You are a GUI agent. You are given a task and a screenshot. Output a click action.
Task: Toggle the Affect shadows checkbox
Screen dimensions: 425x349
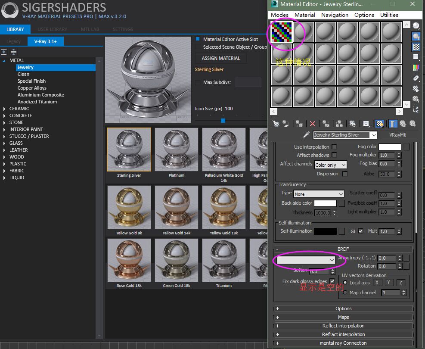(x=335, y=155)
